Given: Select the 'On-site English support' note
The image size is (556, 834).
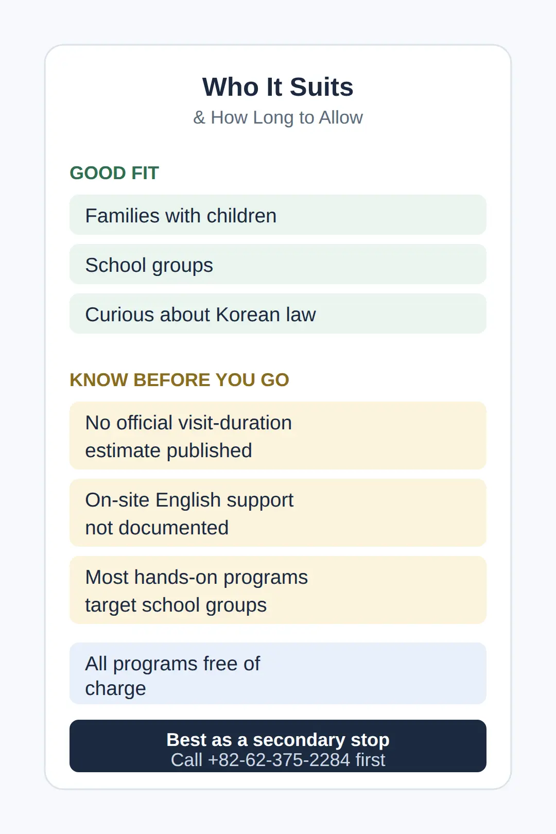Looking at the screenshot, I should click(x=278, y=513).
